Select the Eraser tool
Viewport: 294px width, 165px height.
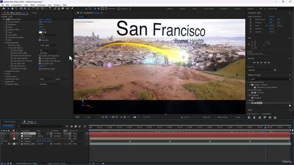[63, 9]
